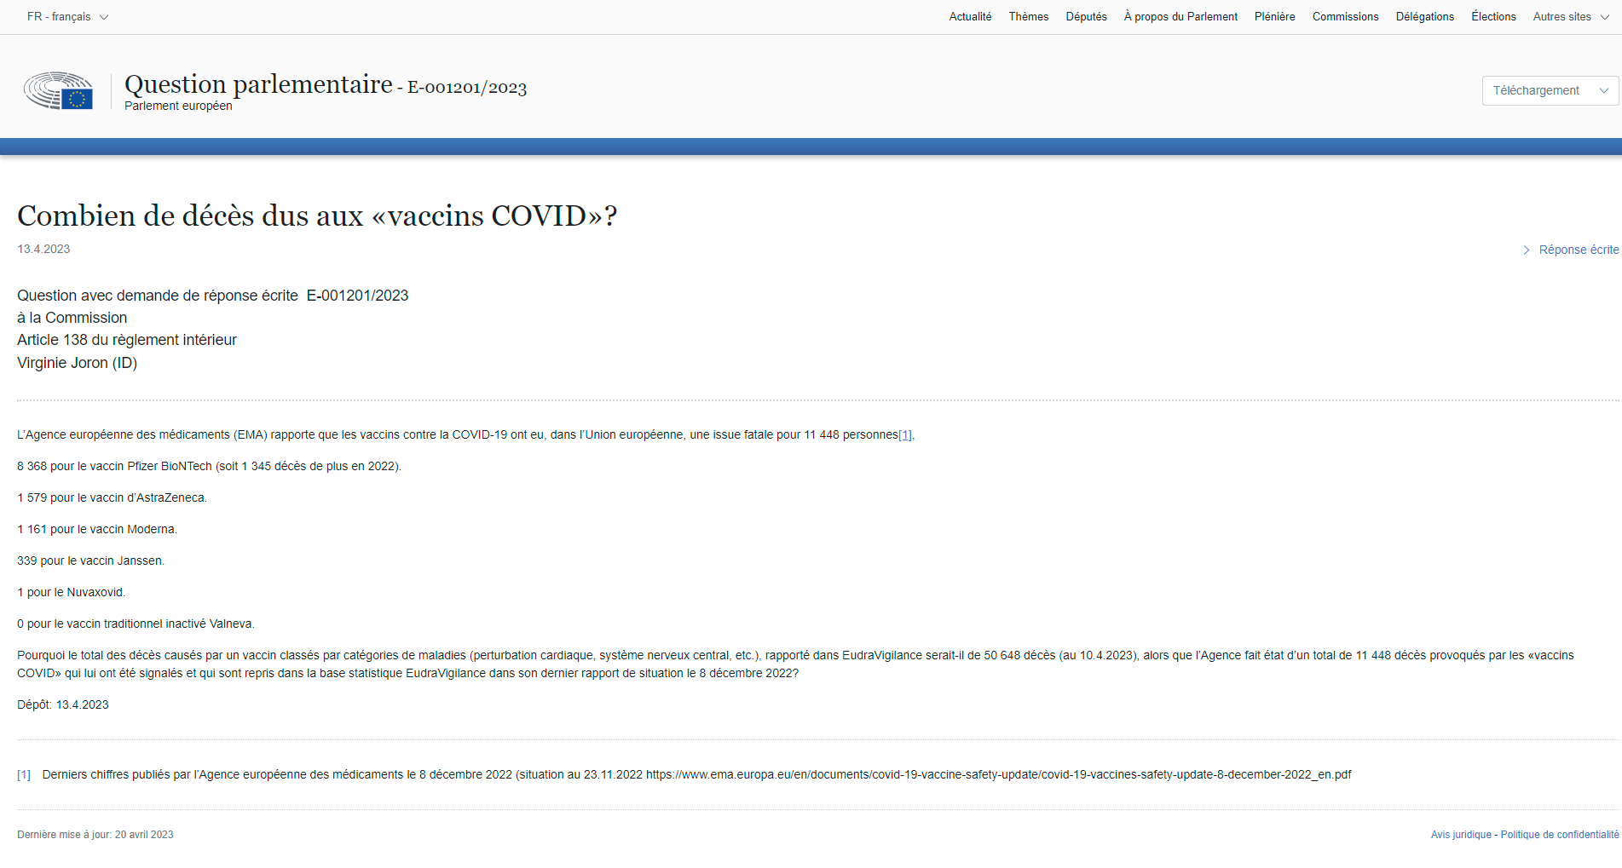Open the Actualité menu item
The width and height of the screenshot is (1622, 868).
tap(970, 17)
